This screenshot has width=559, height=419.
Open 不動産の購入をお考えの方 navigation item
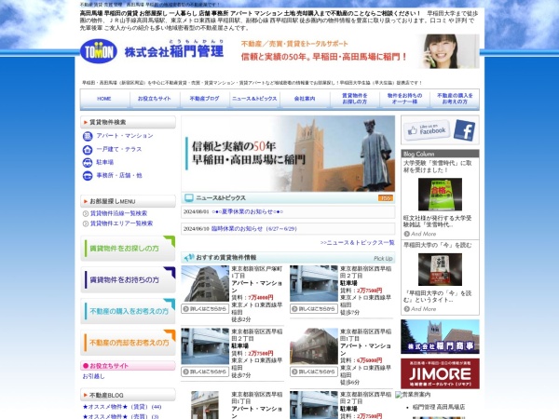pyautogui.click(x=455, y=99)
